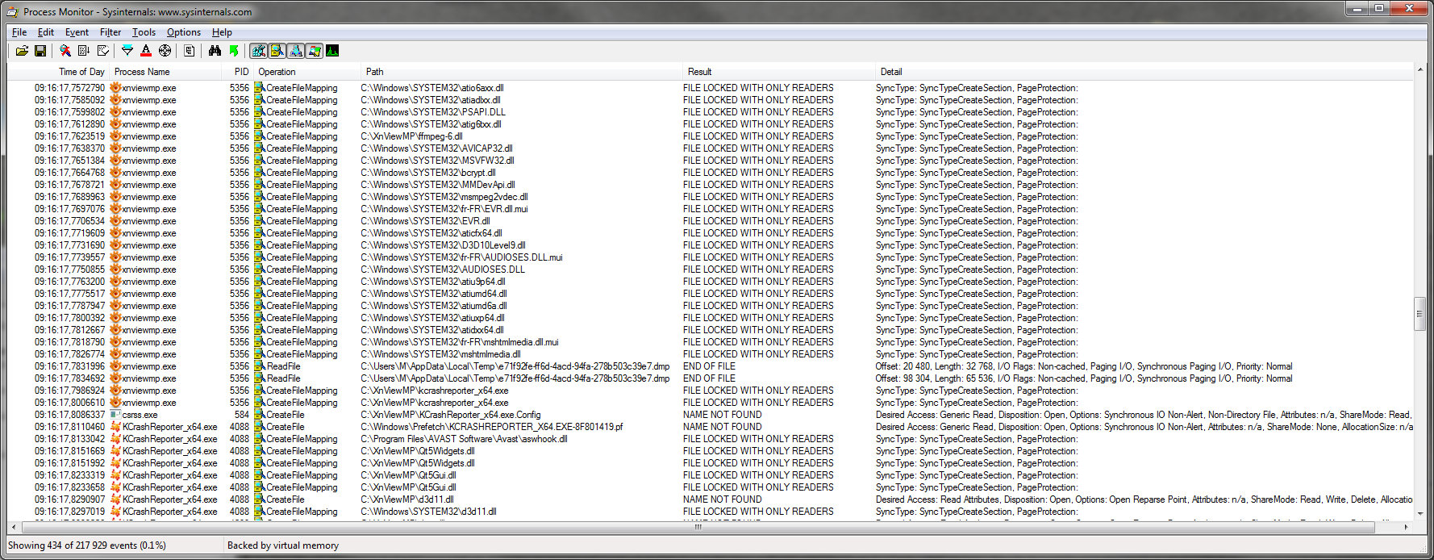Viewport: 1434px width, 560px height.
Task: Select row with path AVICAP32.dll
Action: (x=710, y=148)
